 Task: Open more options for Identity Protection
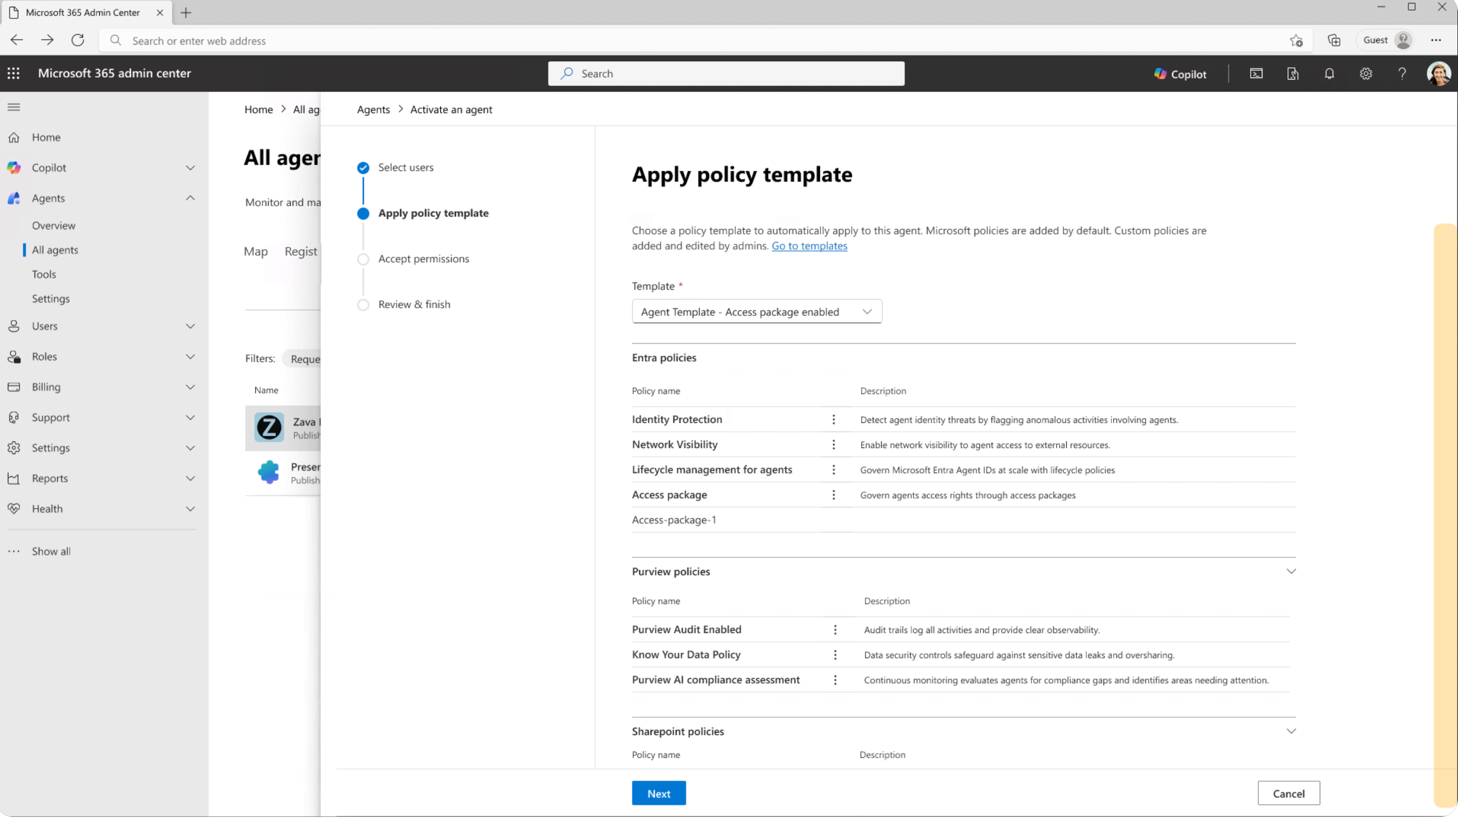833,419
